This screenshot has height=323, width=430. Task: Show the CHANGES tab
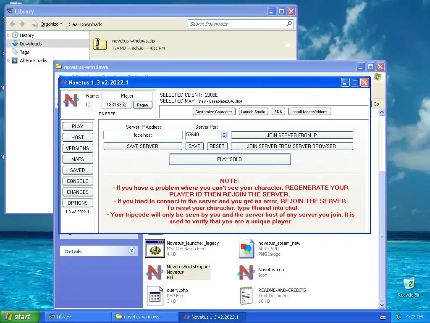pos(78,192)
